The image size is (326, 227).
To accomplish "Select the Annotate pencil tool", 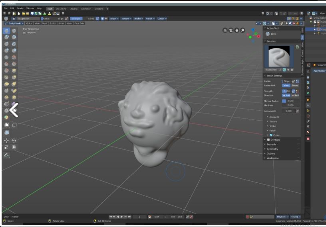I will pyautogui.click(x=7, y=155).
